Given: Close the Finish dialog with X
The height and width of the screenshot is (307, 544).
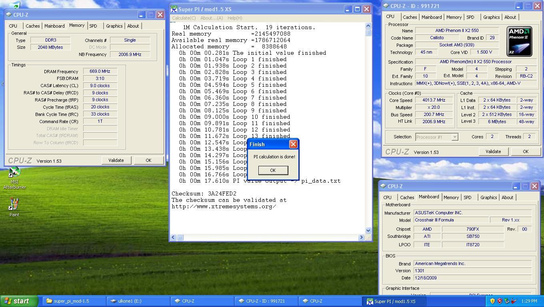Looking at the screenshot, I should 293,144.
